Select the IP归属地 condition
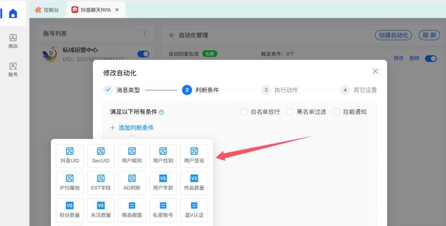Viewport: 446px width, 226px height. click(70, 183)
